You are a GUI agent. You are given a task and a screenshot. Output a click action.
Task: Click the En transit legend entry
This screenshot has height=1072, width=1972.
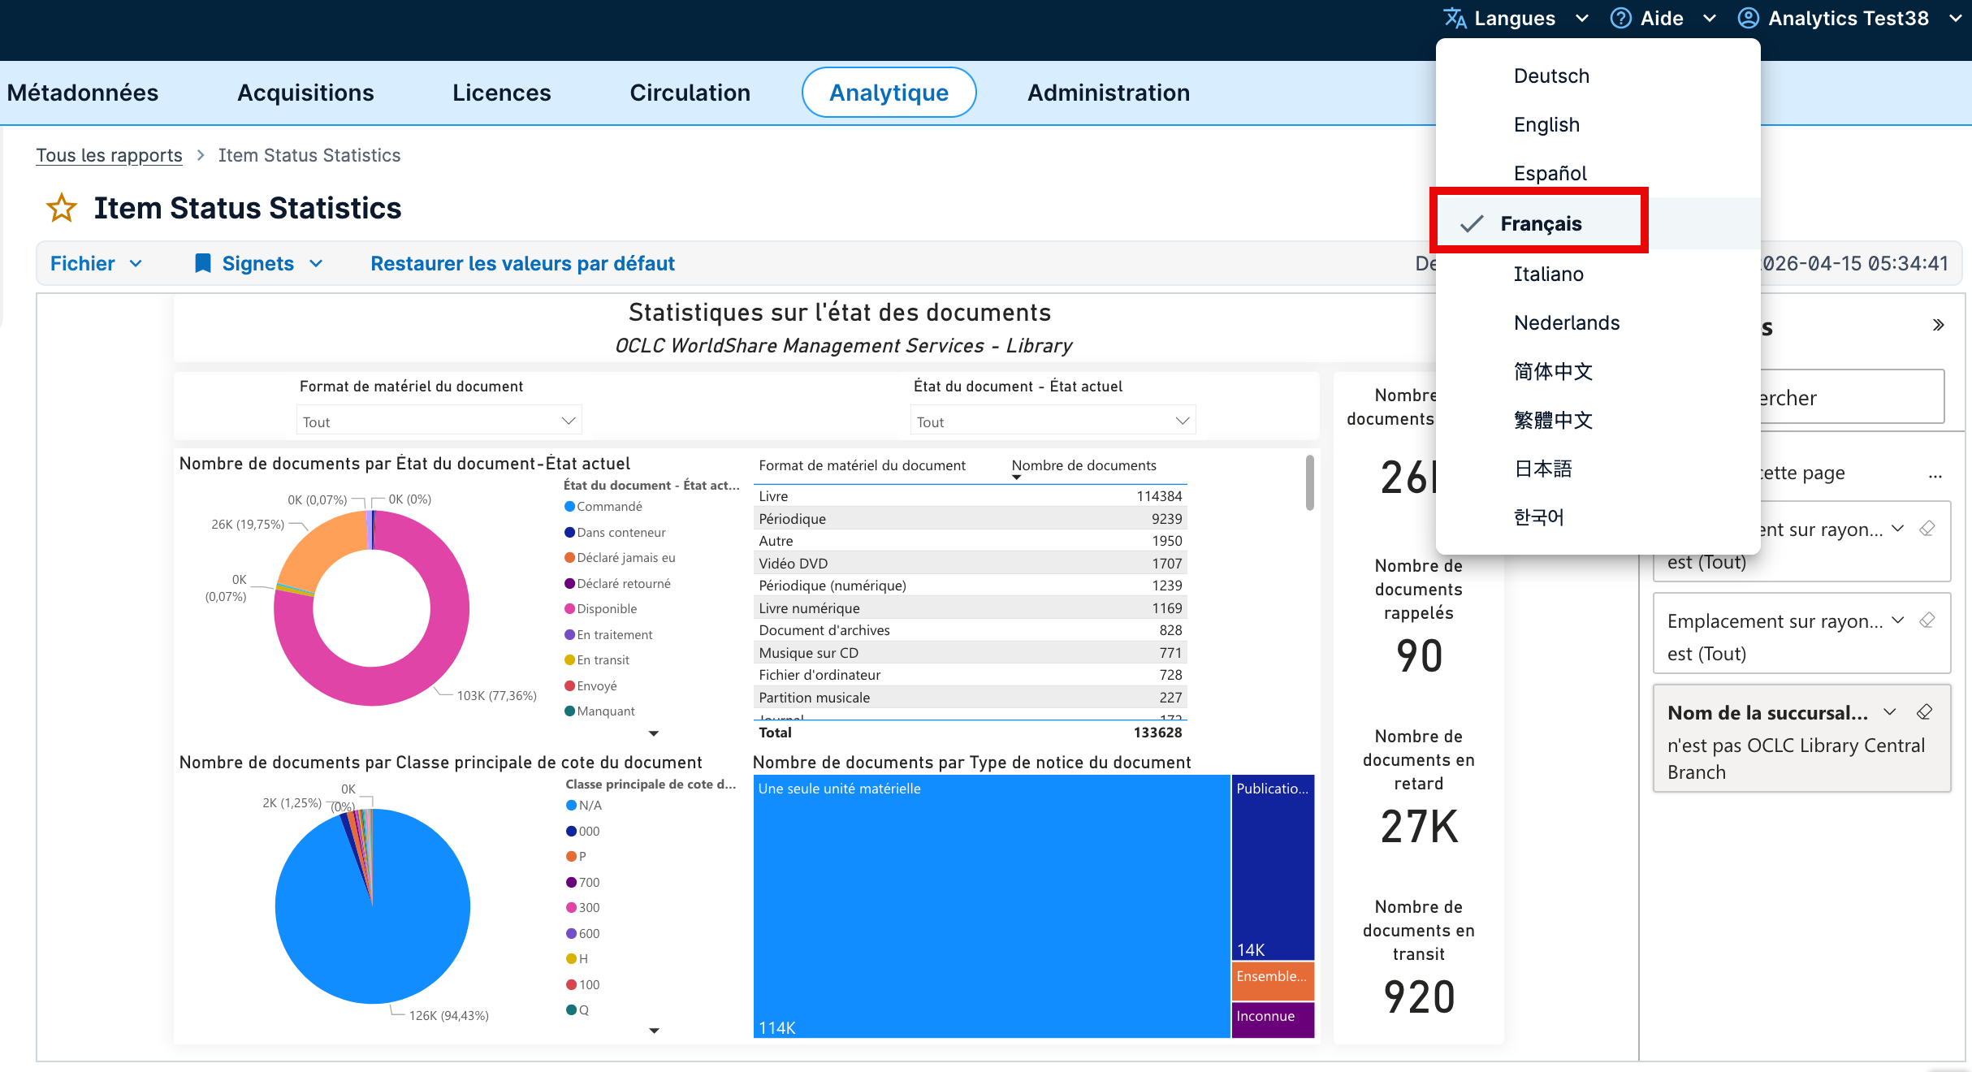coord(597,660)
